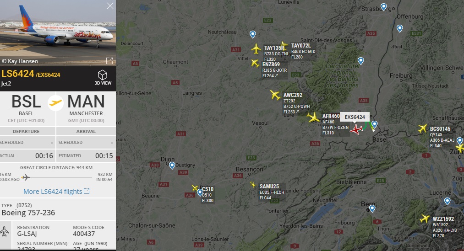This screenshot has width=464, height=251.
Task: Click the MAN arrival airport code
Action: pyautogui.click(x=86, y=101)
